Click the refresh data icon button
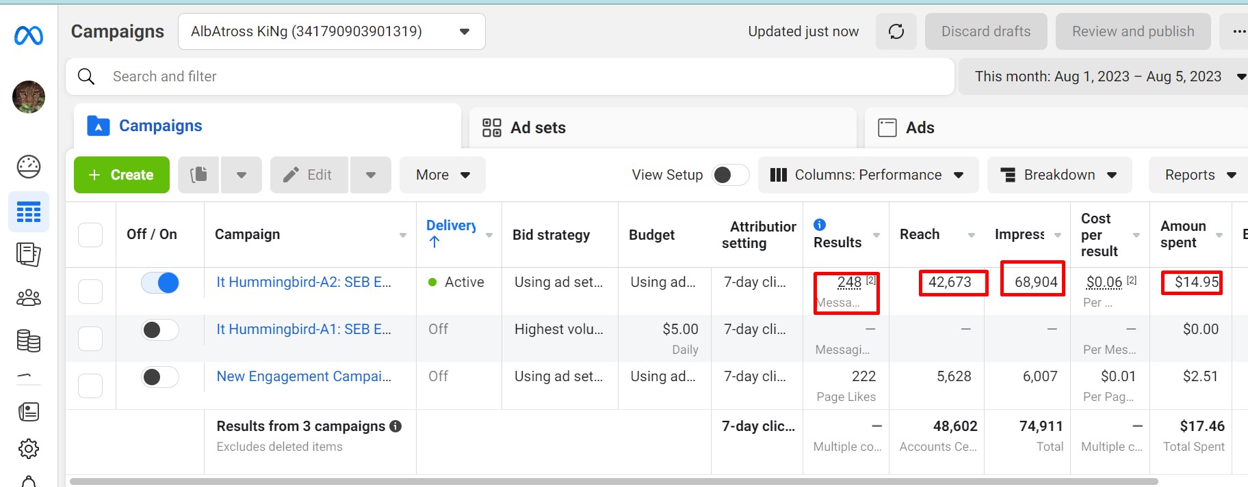This screenshot has width=1248, height=487. pyautogui.click(x=896, y=31)
